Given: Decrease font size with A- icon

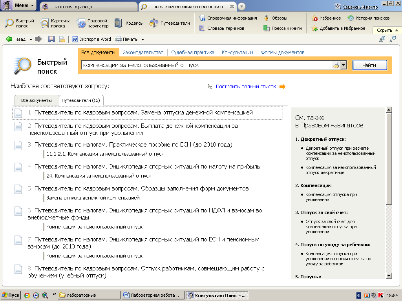Looking at the screenshot, I should coord(393,40).
